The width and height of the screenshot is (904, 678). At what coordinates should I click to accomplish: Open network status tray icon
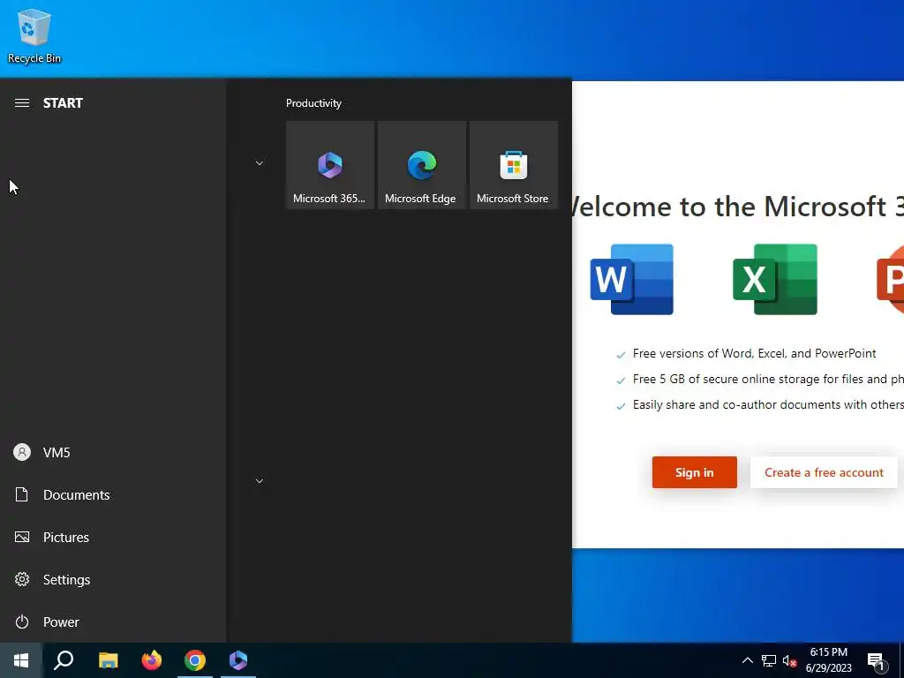point(769,660)
